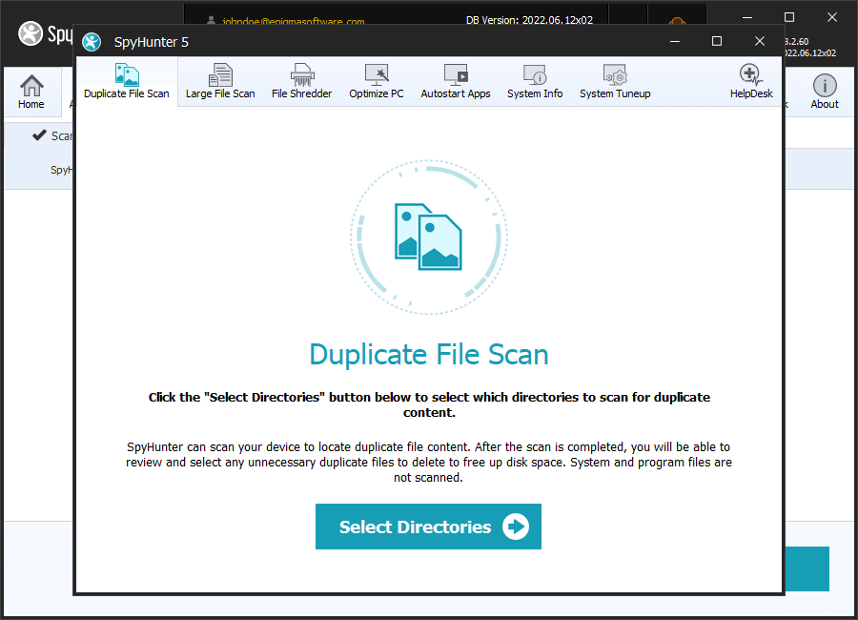The width and height of the screenshot is (858, 620).
Task: Show the System Info panel
Action: click(535, 81)
